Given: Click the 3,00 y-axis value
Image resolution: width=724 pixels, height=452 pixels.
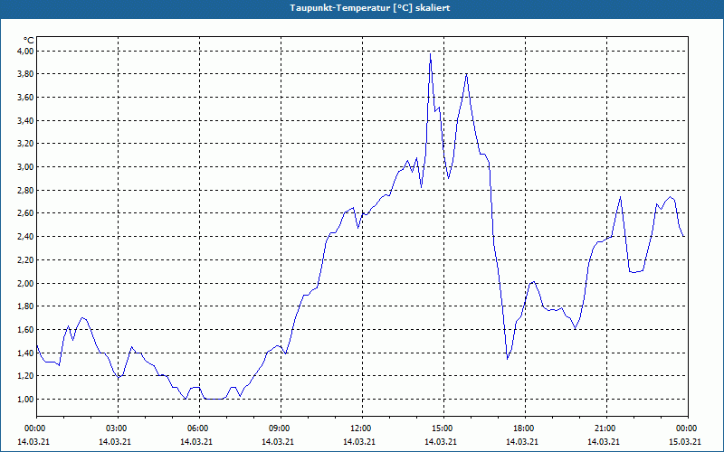Looking at the screenshot, I should (x=25, y=167).
